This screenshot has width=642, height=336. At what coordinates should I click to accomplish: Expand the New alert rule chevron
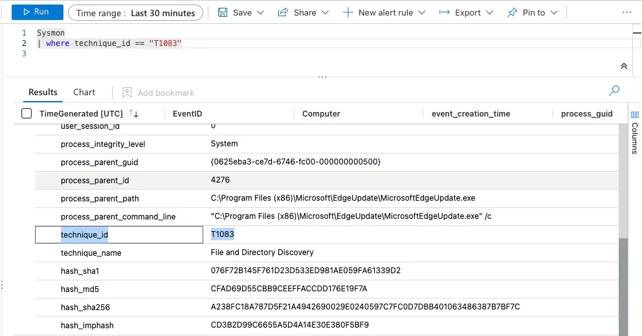coord(422,13)
